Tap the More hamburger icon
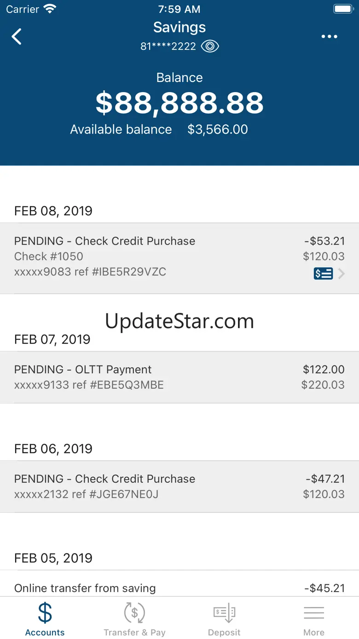 coord(314,613)
